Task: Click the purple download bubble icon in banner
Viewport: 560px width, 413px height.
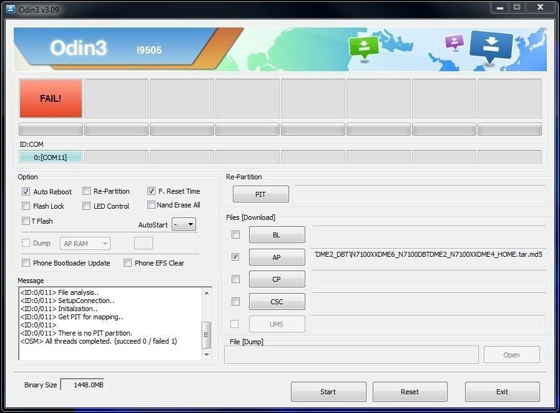Action: click(454, 42)
